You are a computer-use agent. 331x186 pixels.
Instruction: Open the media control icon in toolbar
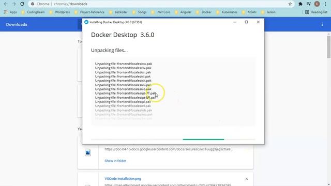(309, 4)
